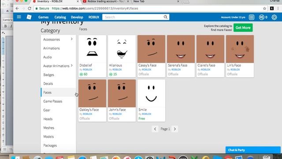Viewport: 282px width, 159px height.
Task: Open Lin's Face thumbnail
Action: pos(240,49)
